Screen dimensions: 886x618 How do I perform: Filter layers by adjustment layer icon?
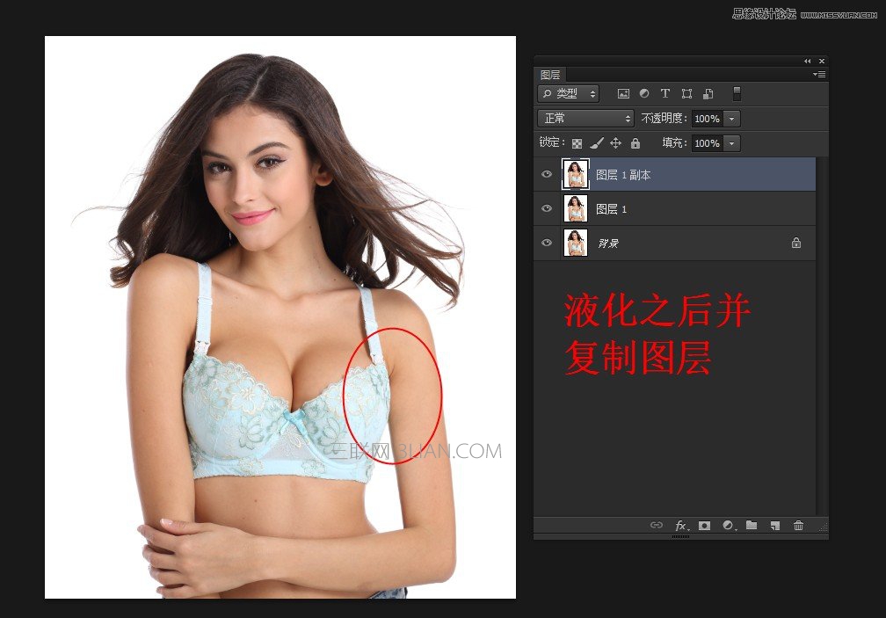tap(644, 93)
